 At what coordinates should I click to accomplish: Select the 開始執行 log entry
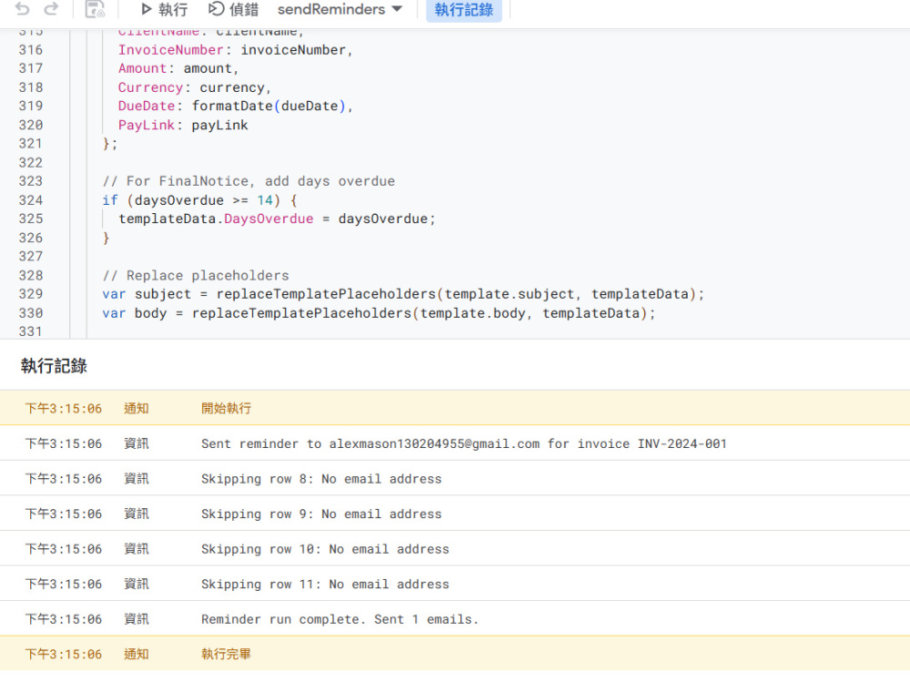point(455,408)
